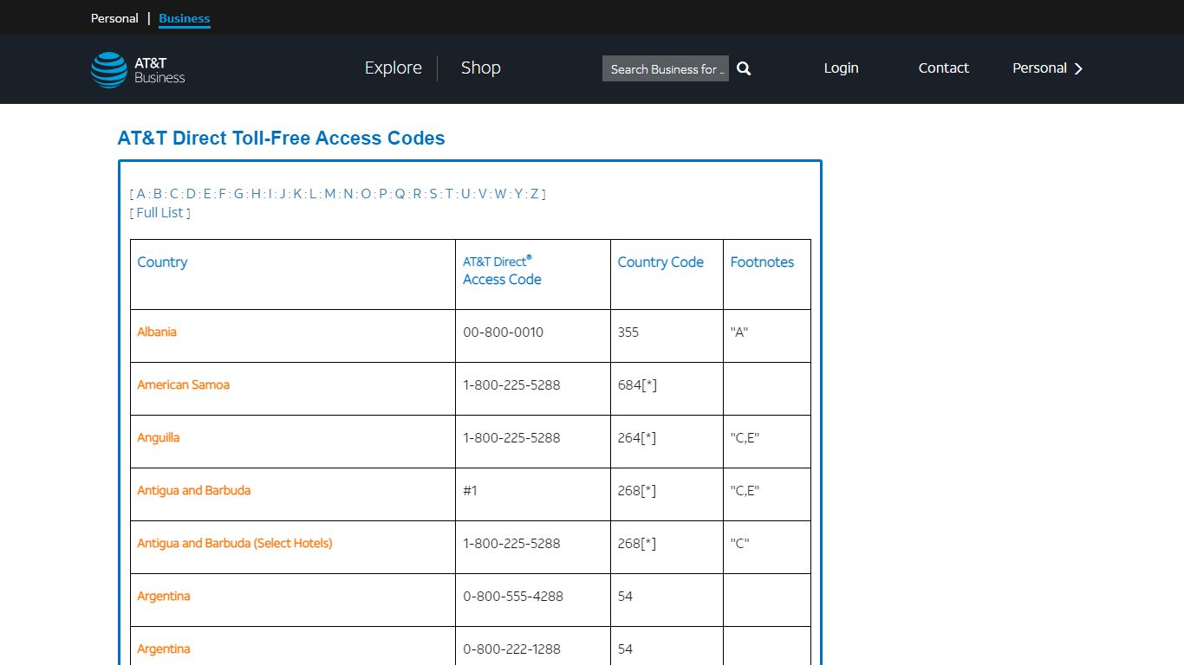Screen dimensions: 1184x665
Task: Jump to countries starting with U
Action: 465,194
